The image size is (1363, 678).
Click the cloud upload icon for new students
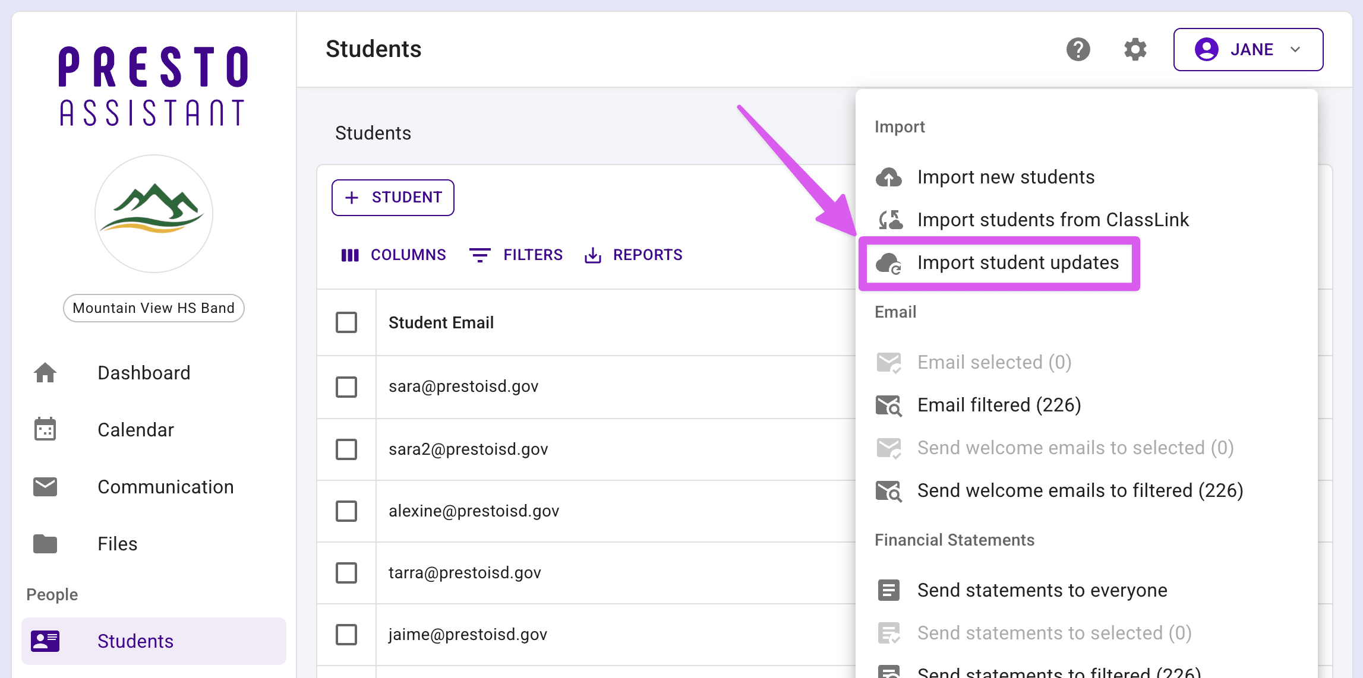coord(889,177)
